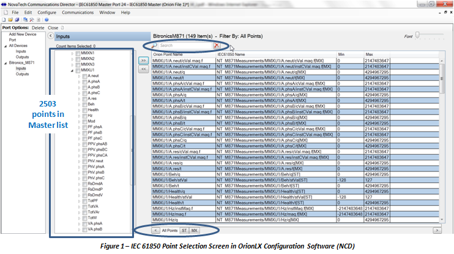Click the grayed document toolbar icon

pyautogui.click(x=39, y=20)
